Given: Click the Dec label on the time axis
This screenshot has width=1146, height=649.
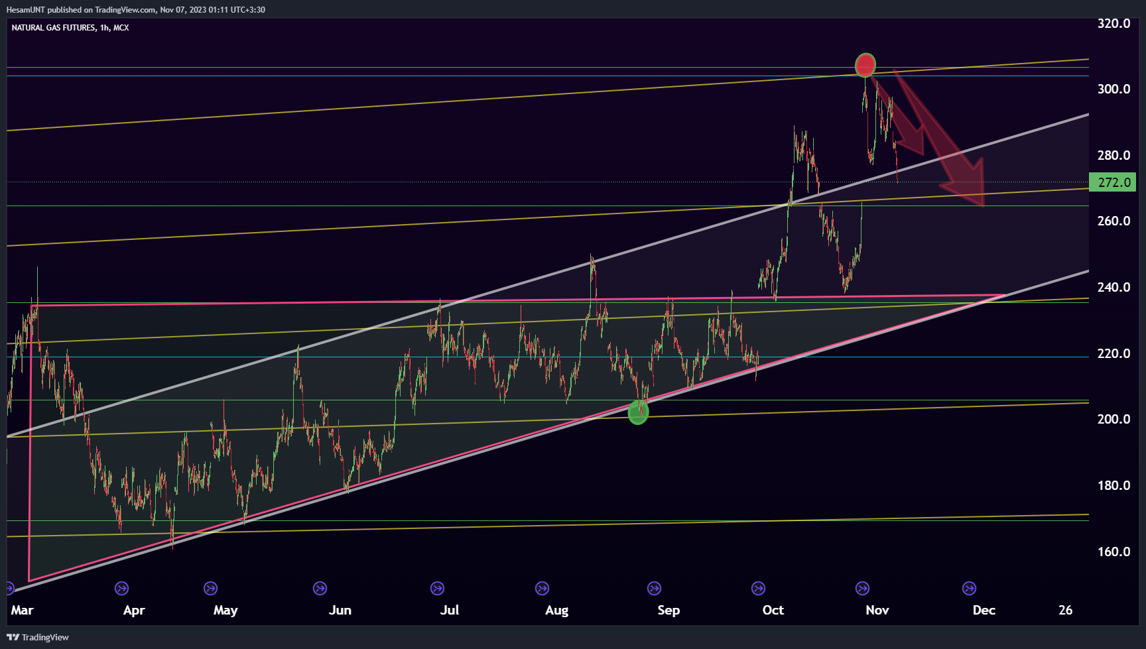Looking at the screenshot, I should 984,610.
